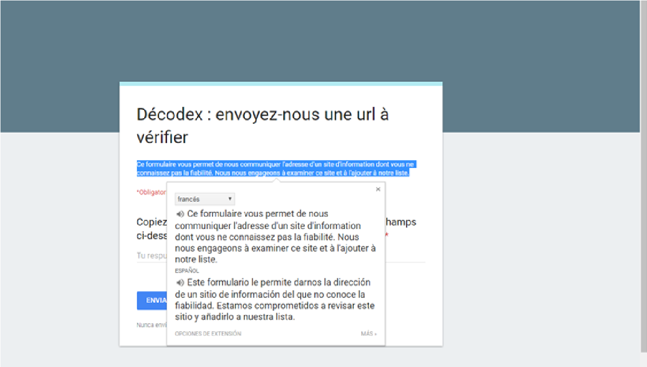The image size is (647, 367).
Task: Click the red required asterisk beside question
Action: pos(387,235)
